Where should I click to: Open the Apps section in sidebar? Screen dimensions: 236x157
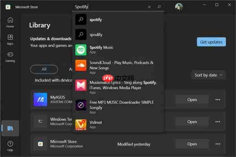click(x=10, y=40)
